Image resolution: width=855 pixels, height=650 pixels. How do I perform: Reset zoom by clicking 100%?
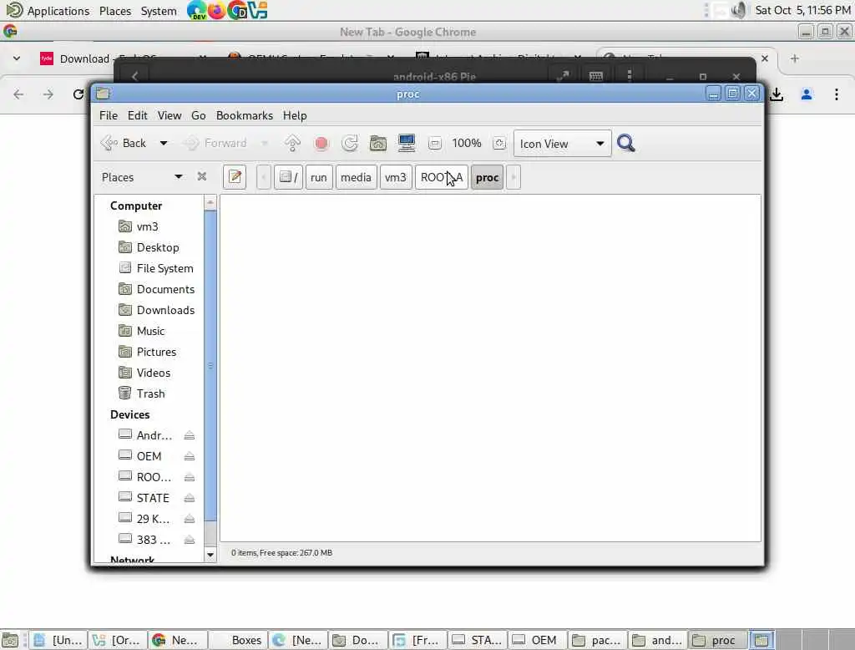click(x=467, y=143)
